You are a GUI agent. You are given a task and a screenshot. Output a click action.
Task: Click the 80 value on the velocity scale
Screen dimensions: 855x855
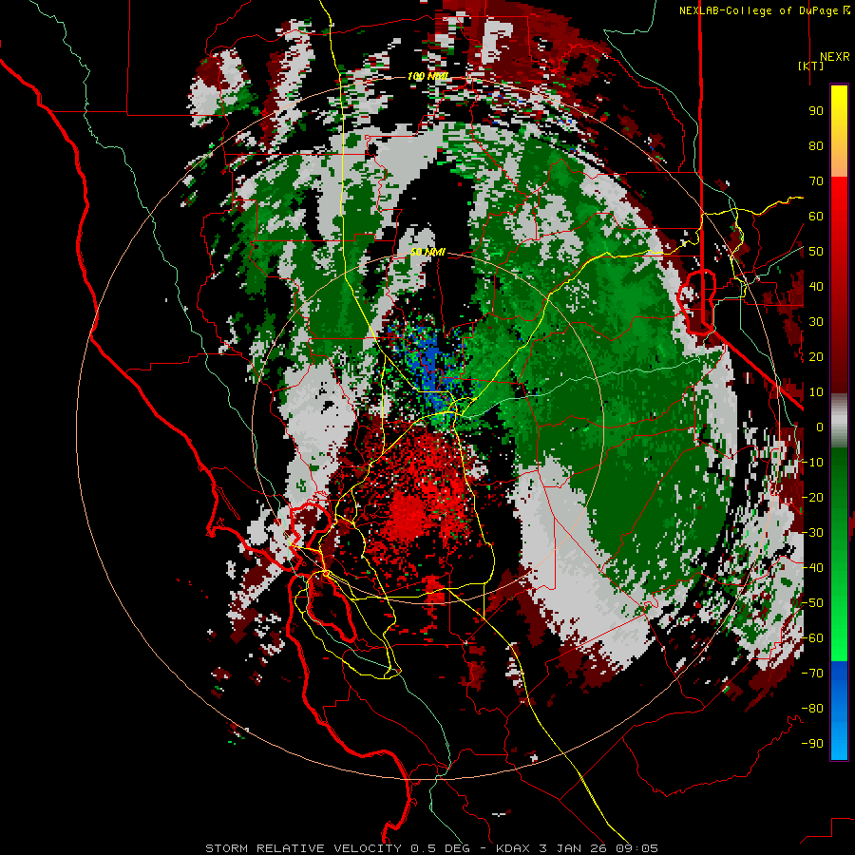tap(816, 145)
